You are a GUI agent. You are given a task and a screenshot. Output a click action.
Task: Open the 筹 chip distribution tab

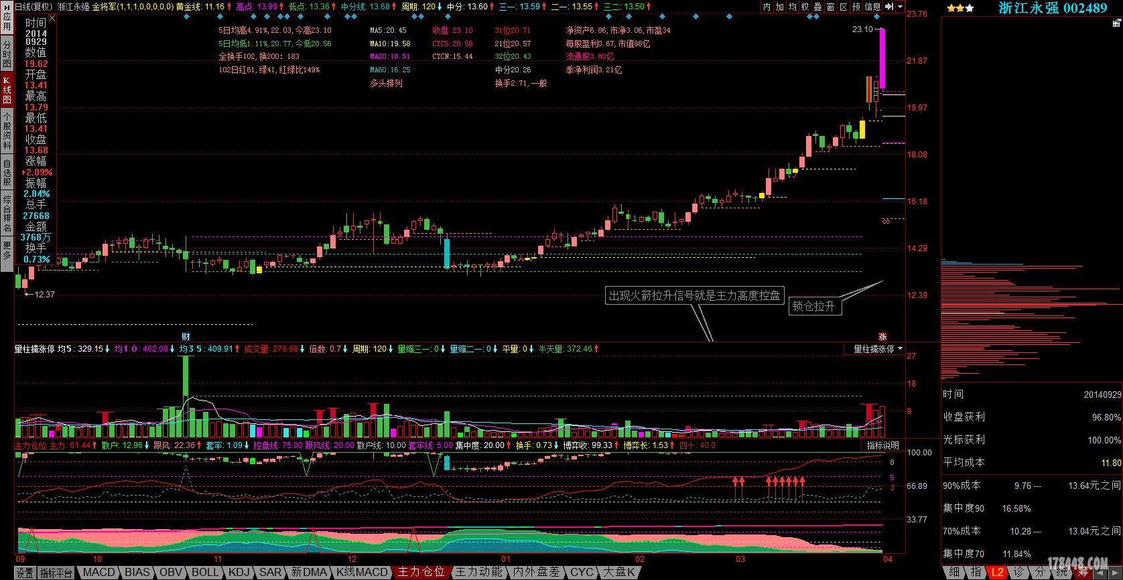[1083, 573]
